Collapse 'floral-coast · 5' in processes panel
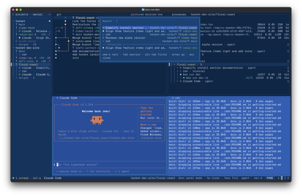 [174, 65]
